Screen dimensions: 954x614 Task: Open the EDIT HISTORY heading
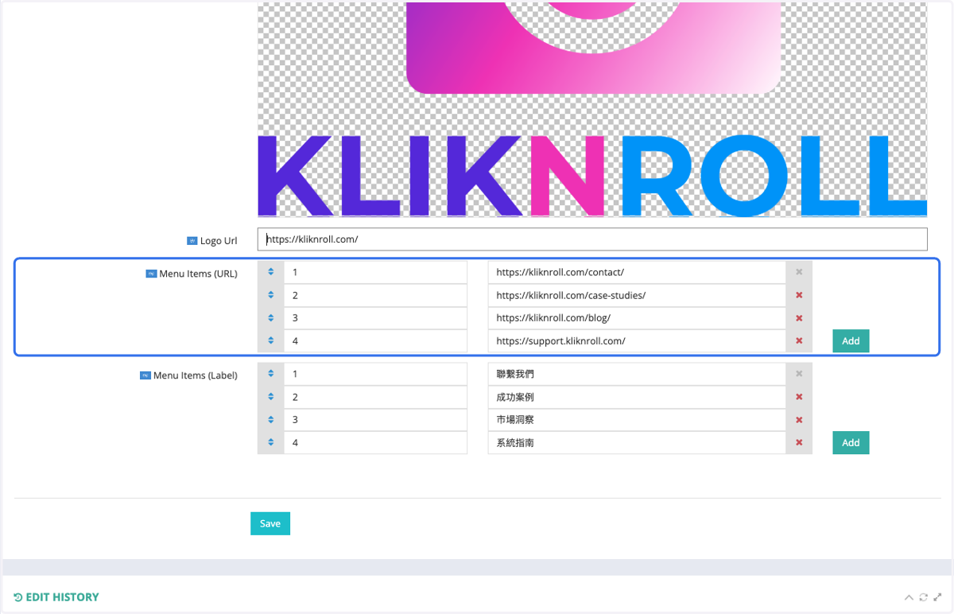62,597
